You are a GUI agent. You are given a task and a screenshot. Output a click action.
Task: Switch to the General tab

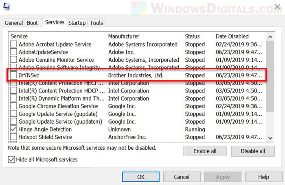[13, 23]
